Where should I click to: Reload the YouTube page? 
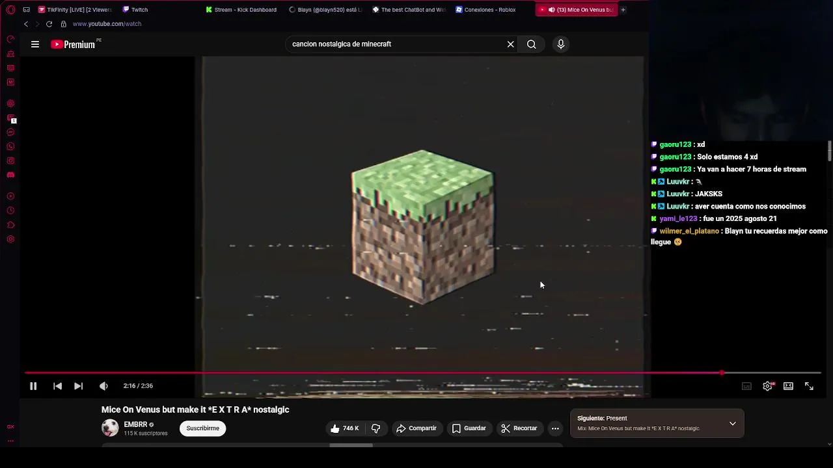[x=49, y=24]
